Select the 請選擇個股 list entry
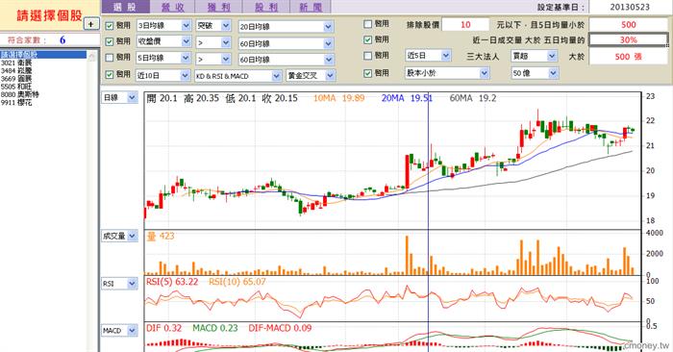673x352 pixels. 43,55
